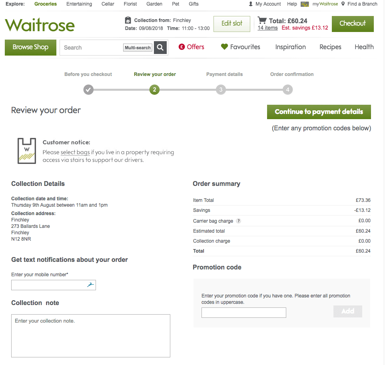
Task: Click the search magnifying glass icon
Action: coord(160,48)
